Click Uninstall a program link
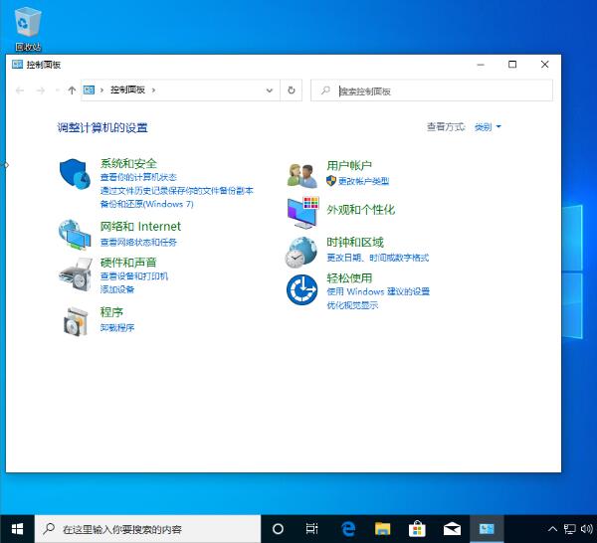 117,327
